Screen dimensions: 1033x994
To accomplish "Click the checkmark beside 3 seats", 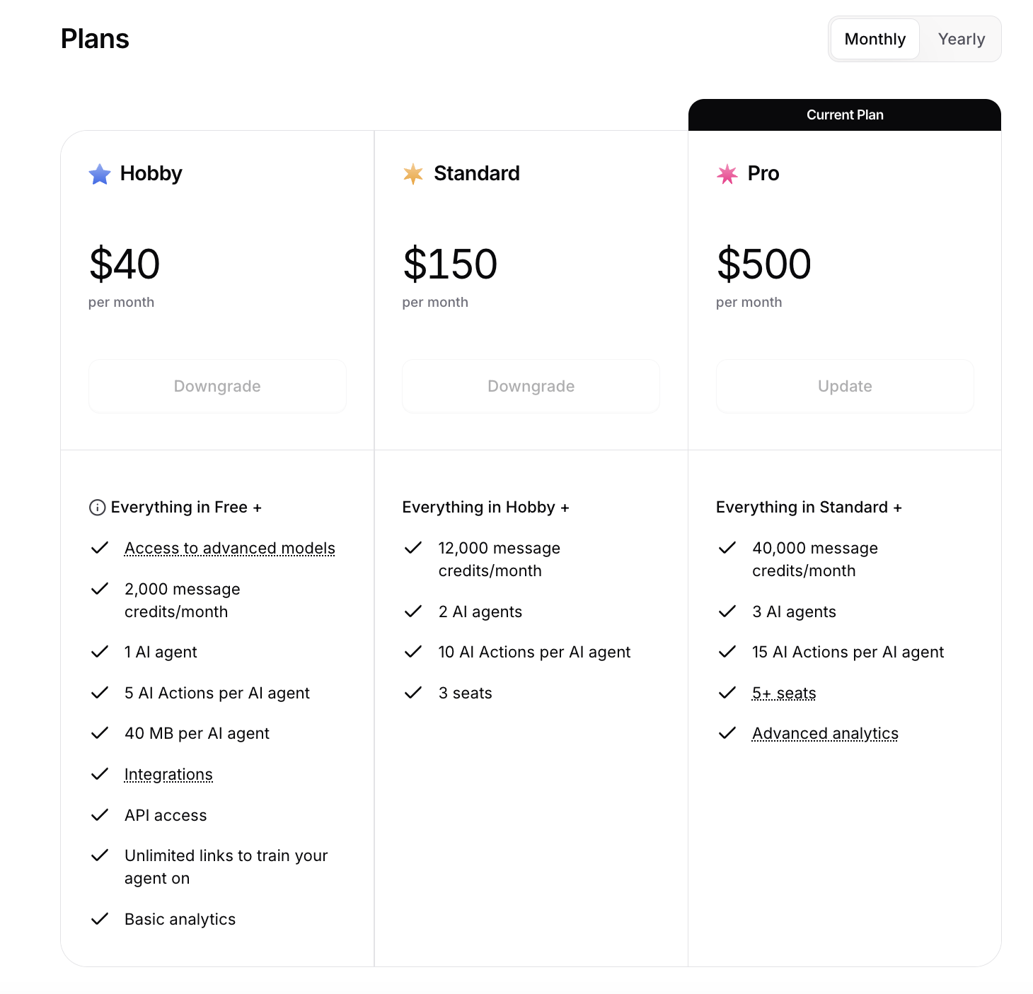I will 412,693.
